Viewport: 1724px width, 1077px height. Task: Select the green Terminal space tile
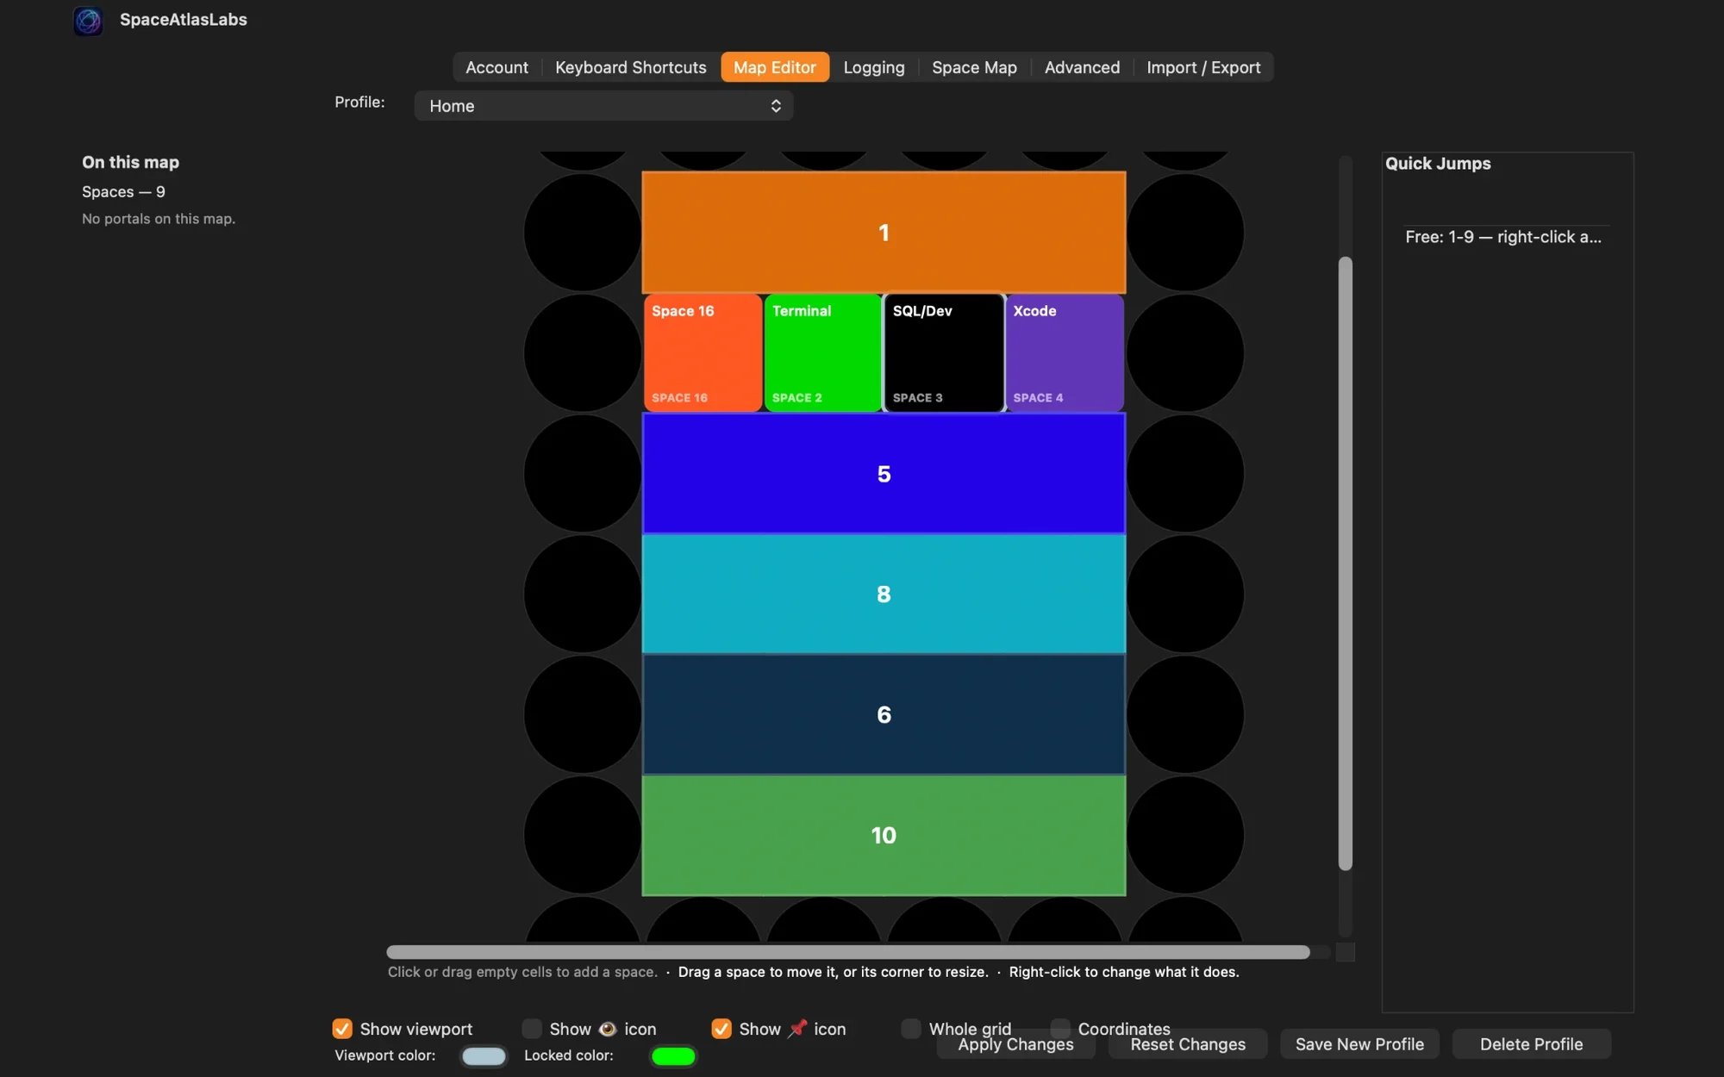click(x=823, y=353)
